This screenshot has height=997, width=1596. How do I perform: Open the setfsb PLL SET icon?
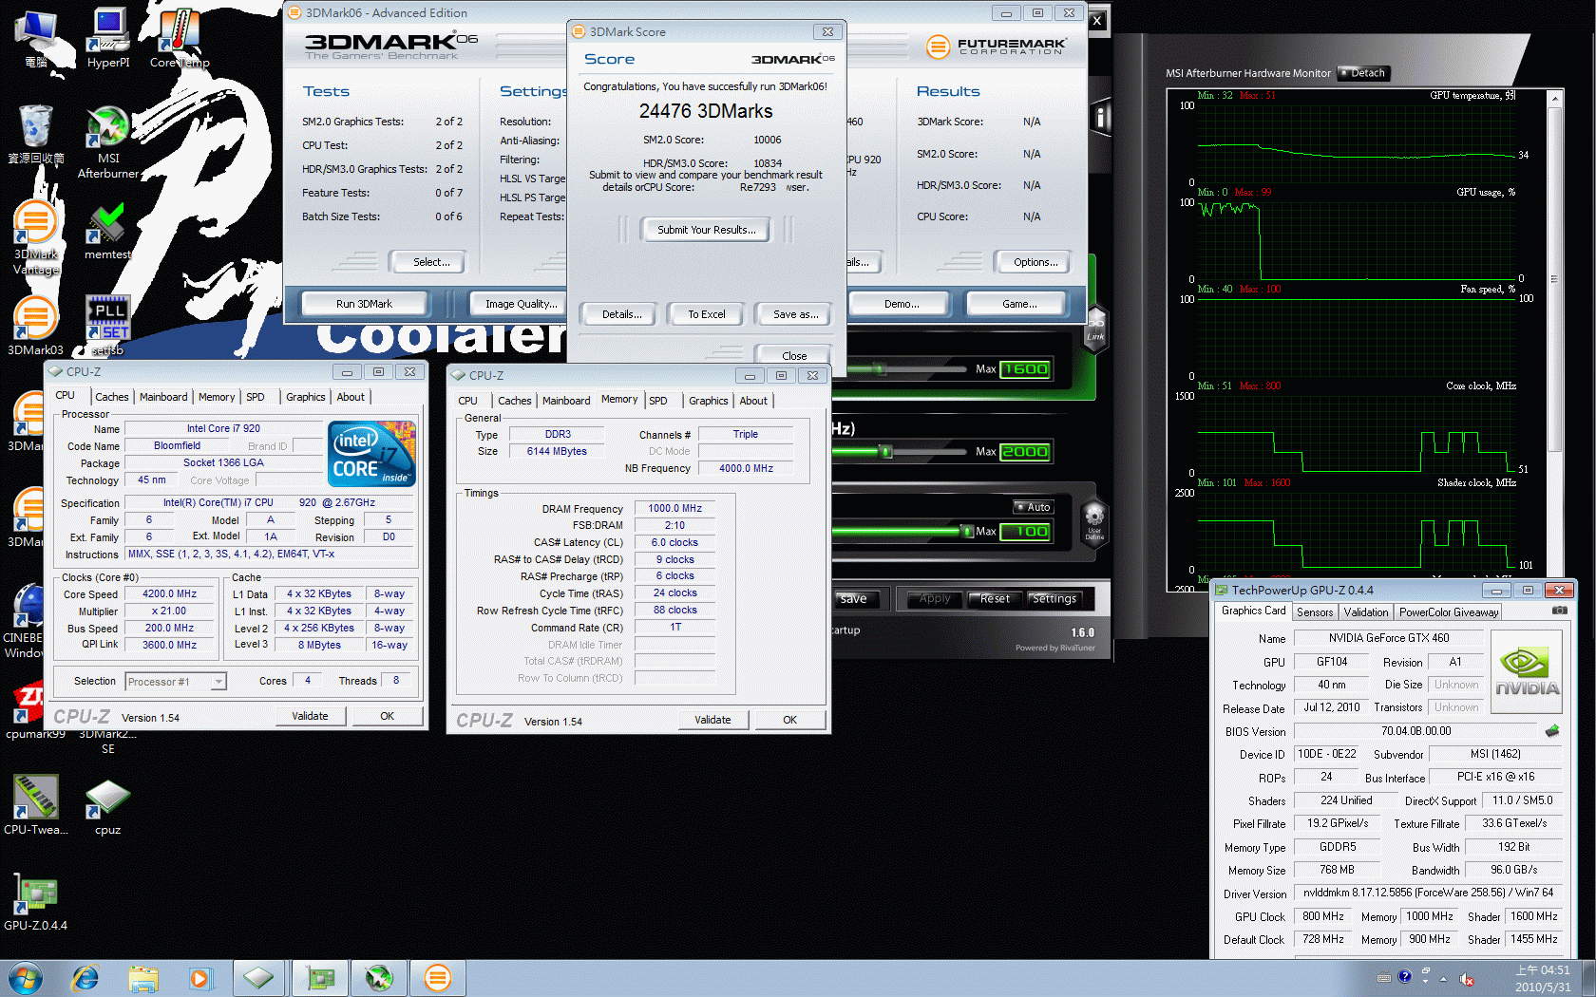click(x=107, y=325)
